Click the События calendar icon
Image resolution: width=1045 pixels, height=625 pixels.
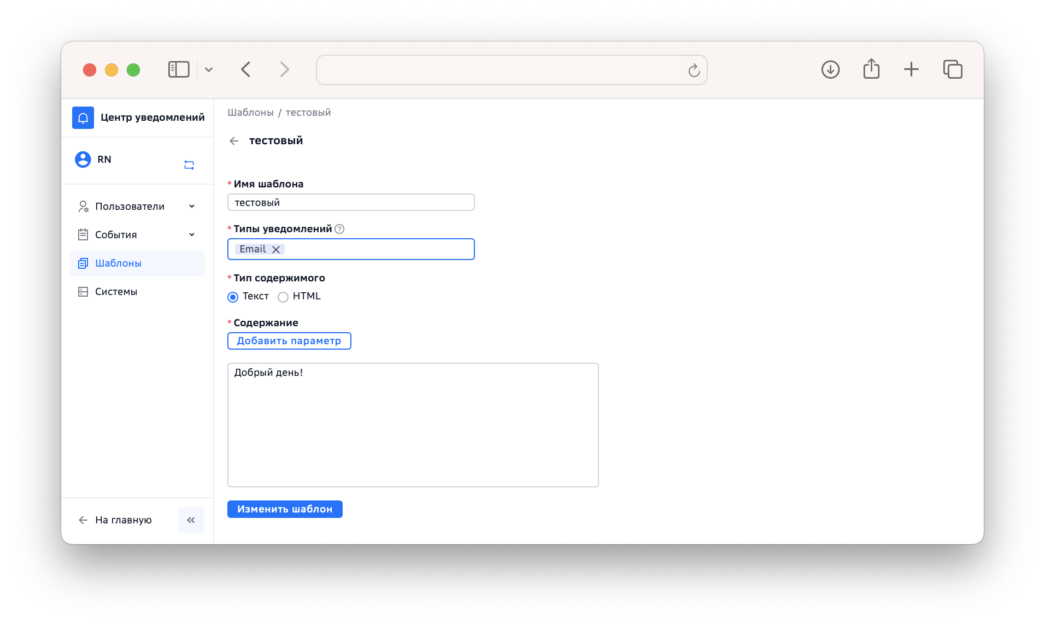[x=83, y=235]
